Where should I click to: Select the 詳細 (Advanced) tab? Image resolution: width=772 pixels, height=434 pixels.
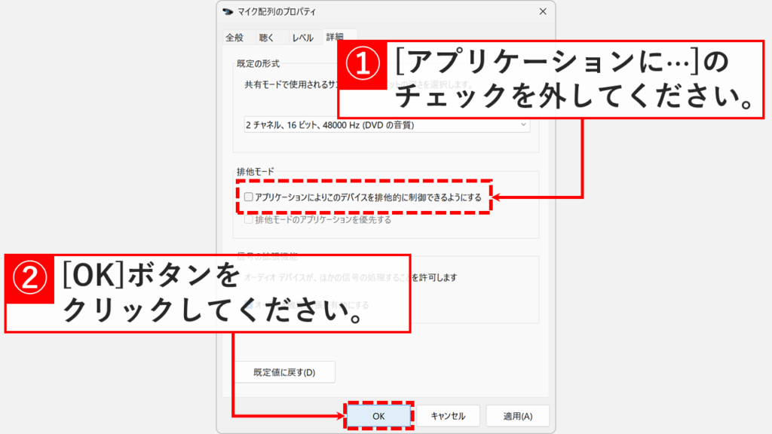[x=335, y=35]
